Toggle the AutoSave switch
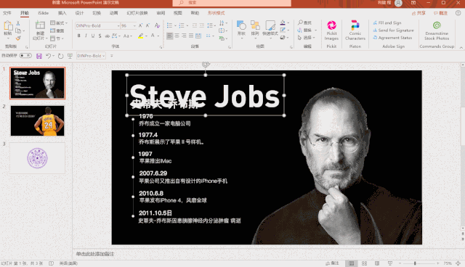 25,56
